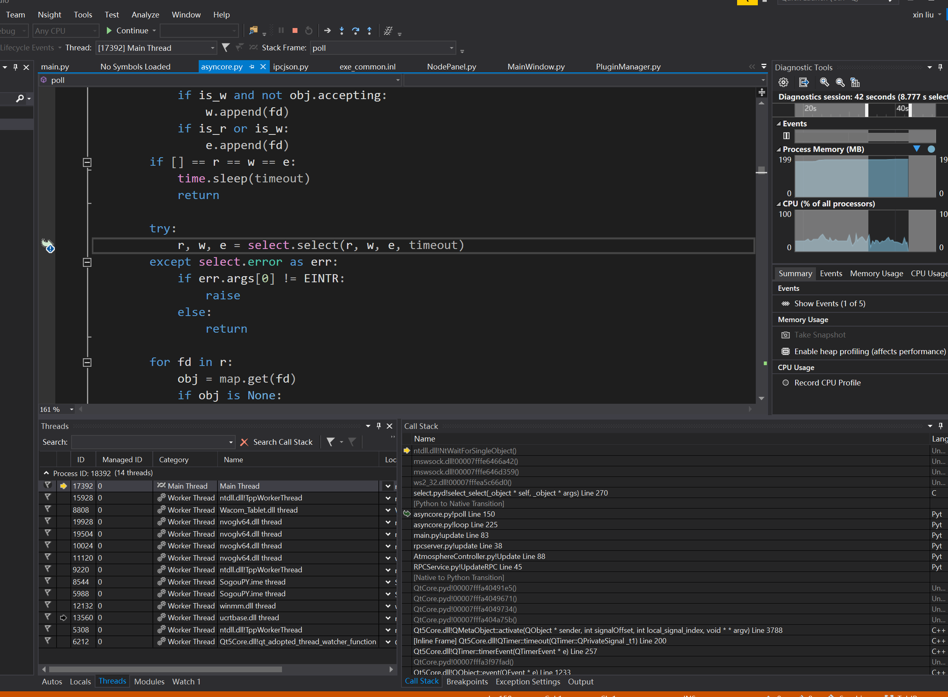Click the reset view icon in Diagnostic Tools
The height and width of the screenshot is (697, 948).
click(x=855, y=82)
